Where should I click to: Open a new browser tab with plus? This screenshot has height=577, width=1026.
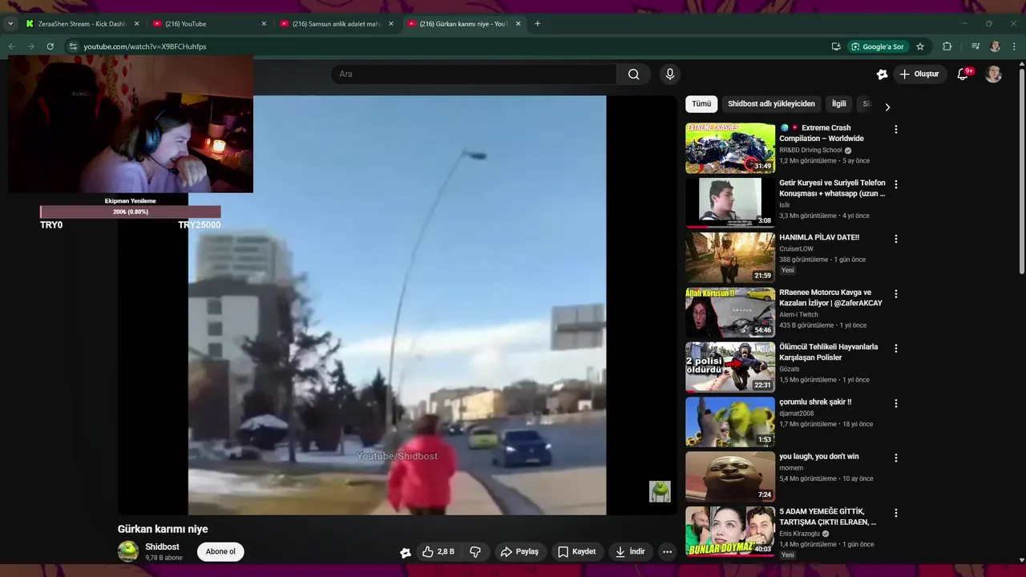(x=537, y=24)
